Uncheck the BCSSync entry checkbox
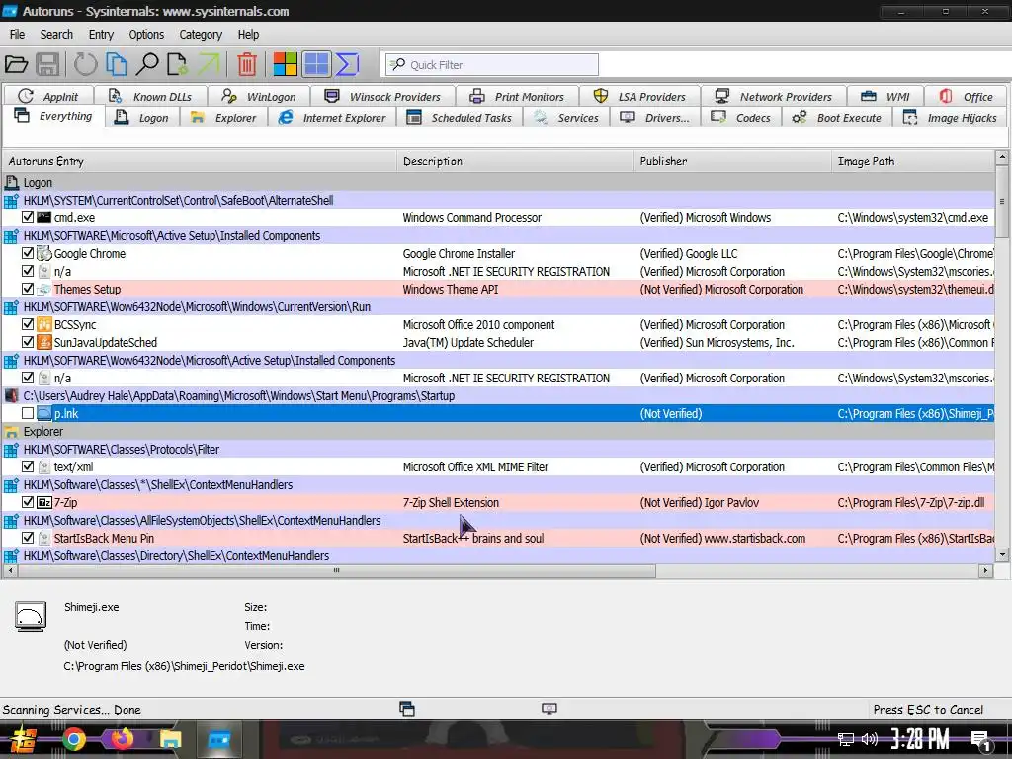This screenshot has height=759, width=1012. point(27,324)
